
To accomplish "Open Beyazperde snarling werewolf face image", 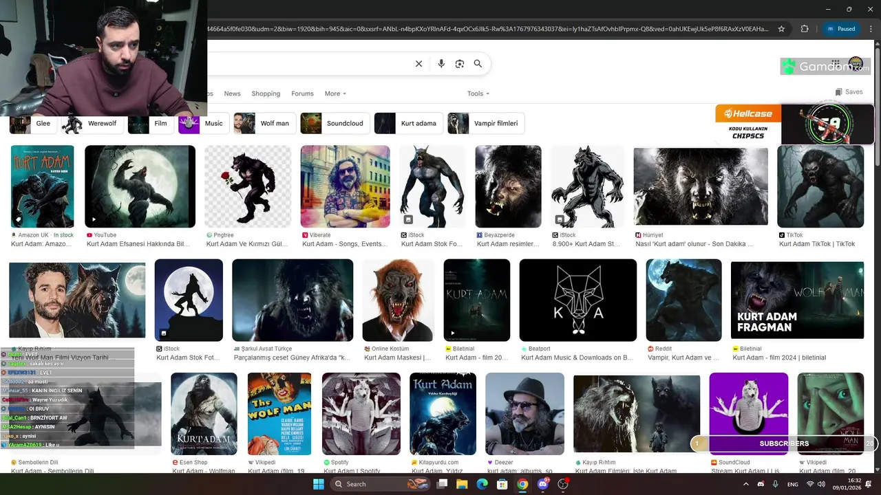I will [508, 186].
